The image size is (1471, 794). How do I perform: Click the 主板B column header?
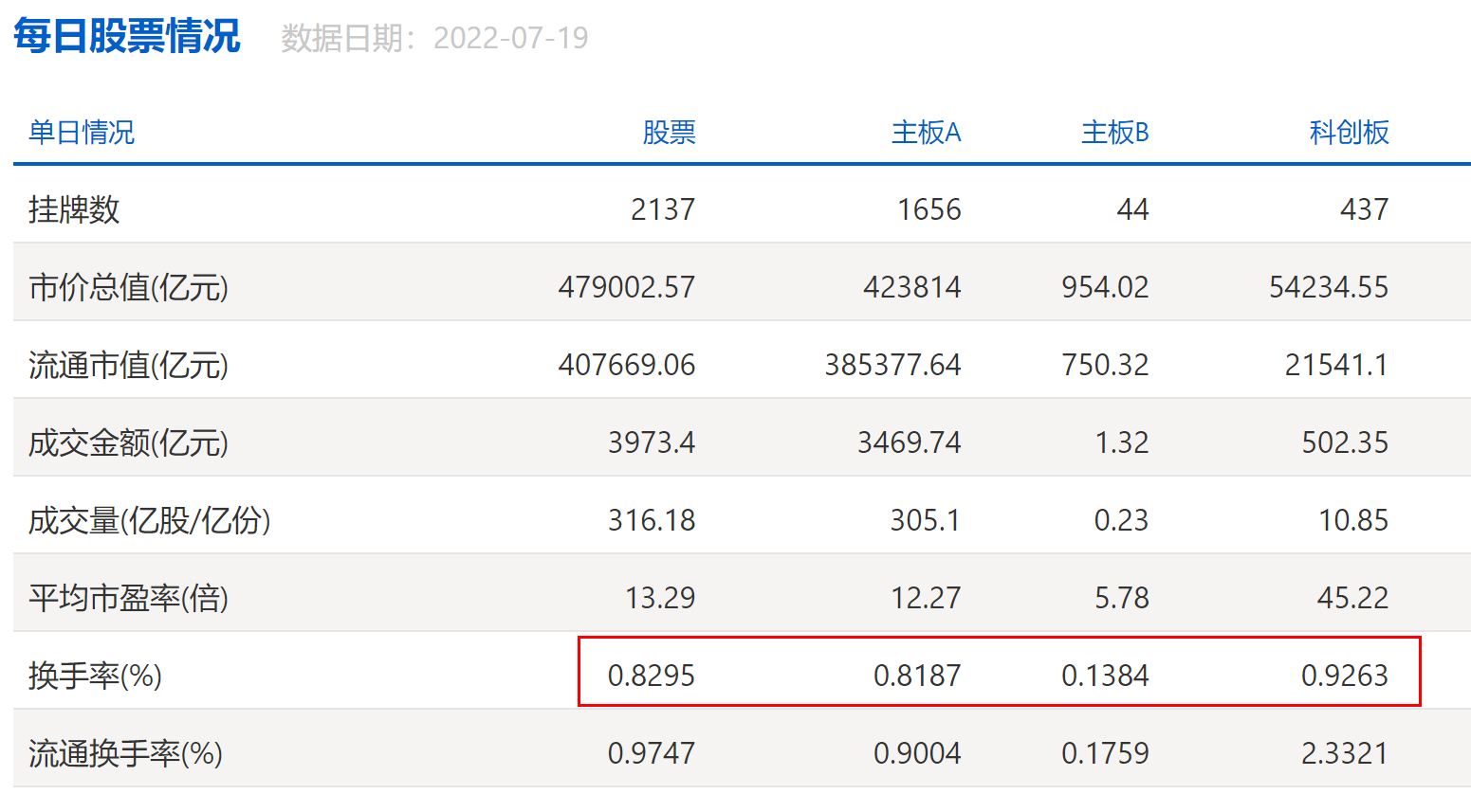(1115, 132)
